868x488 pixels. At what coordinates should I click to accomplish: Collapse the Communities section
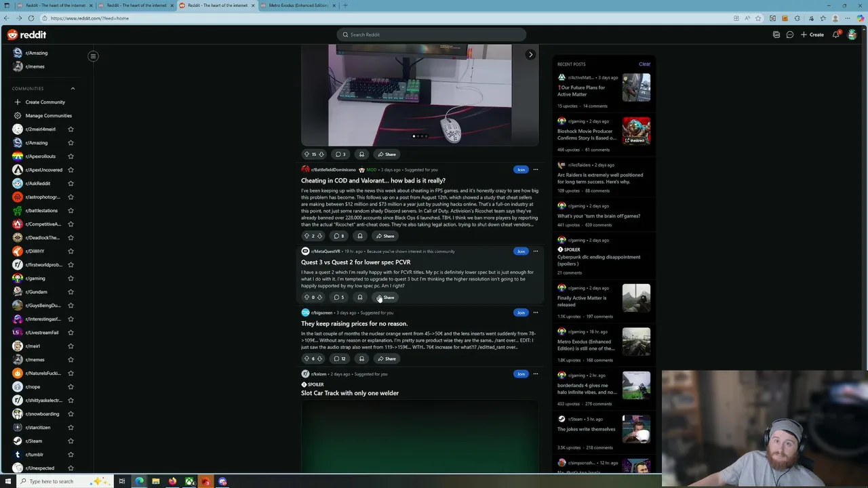73,88
